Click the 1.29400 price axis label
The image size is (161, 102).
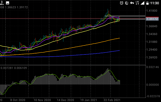click(x=152, y=50)
